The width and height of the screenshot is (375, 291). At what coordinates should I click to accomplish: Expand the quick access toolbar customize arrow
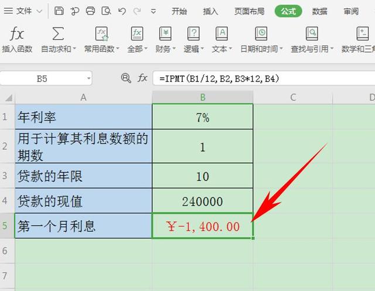(154, 11)
